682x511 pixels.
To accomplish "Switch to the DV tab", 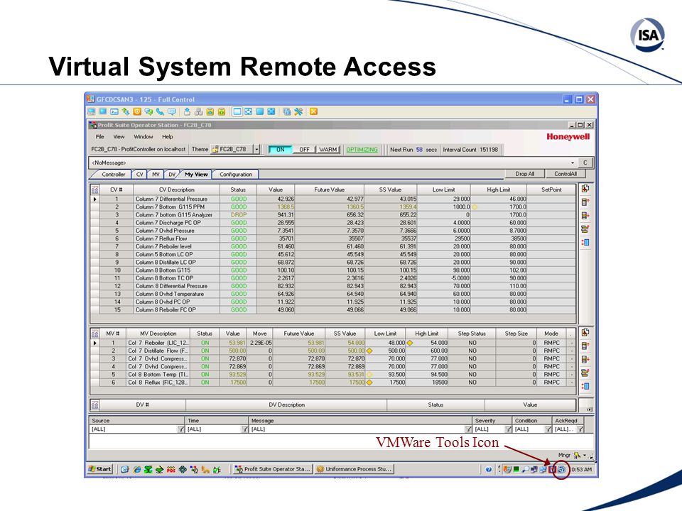I will point(172,175).
